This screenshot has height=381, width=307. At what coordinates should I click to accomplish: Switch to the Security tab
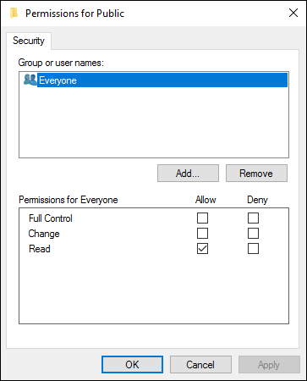pyautogui.click(x=29, y=41)
